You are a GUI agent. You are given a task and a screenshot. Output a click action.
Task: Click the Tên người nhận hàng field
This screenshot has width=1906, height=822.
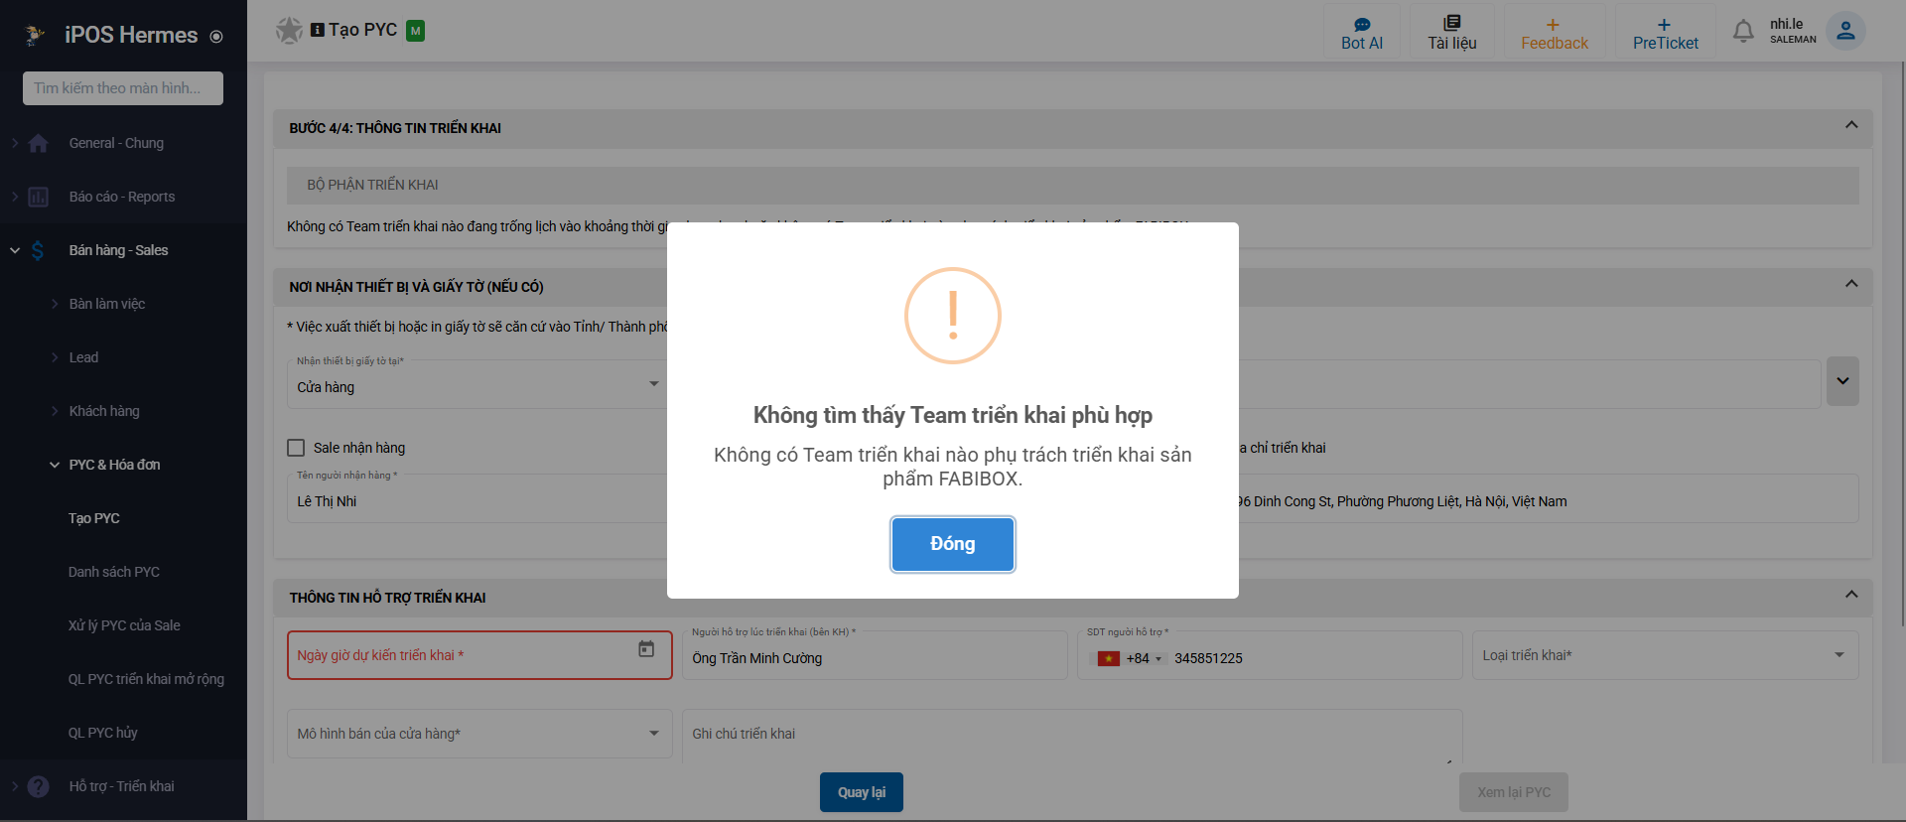[x=478, y=498]
